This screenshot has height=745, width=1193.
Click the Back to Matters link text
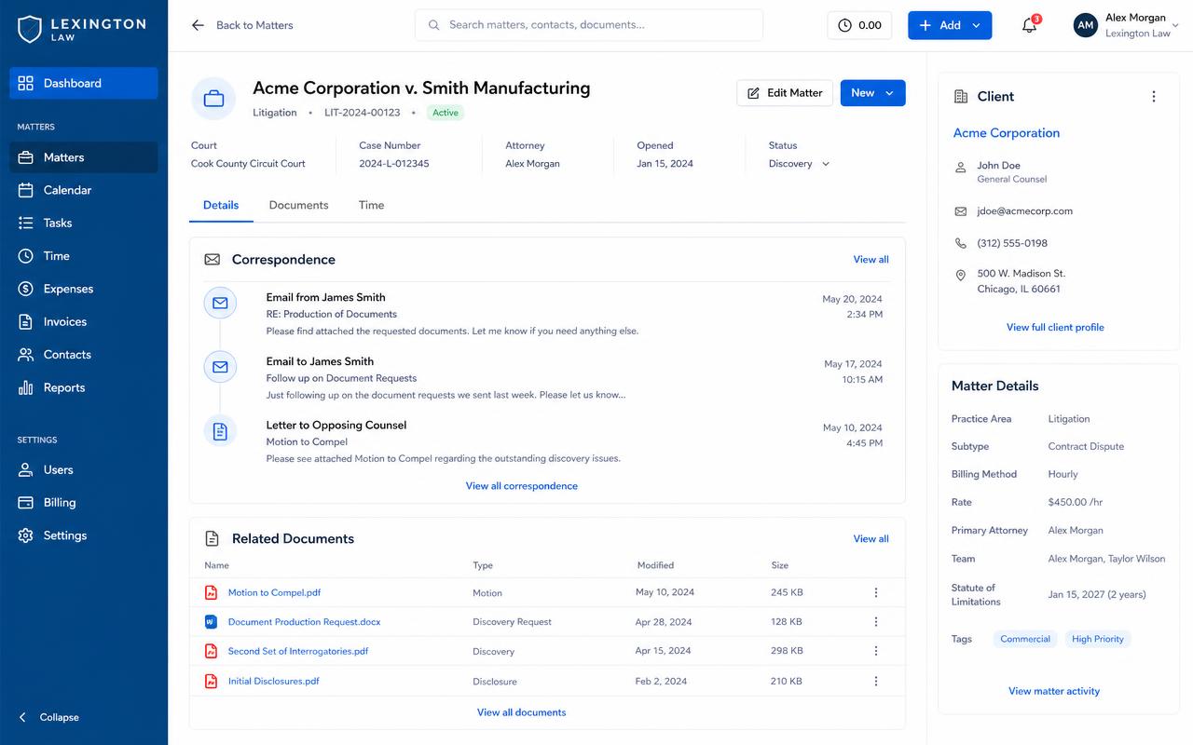click(254, 25)
